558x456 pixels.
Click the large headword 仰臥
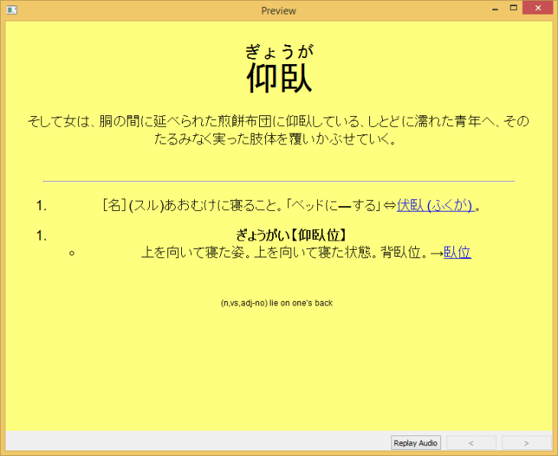[x=279, y=78]
